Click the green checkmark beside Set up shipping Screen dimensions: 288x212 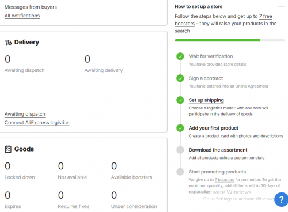[180, 100]
